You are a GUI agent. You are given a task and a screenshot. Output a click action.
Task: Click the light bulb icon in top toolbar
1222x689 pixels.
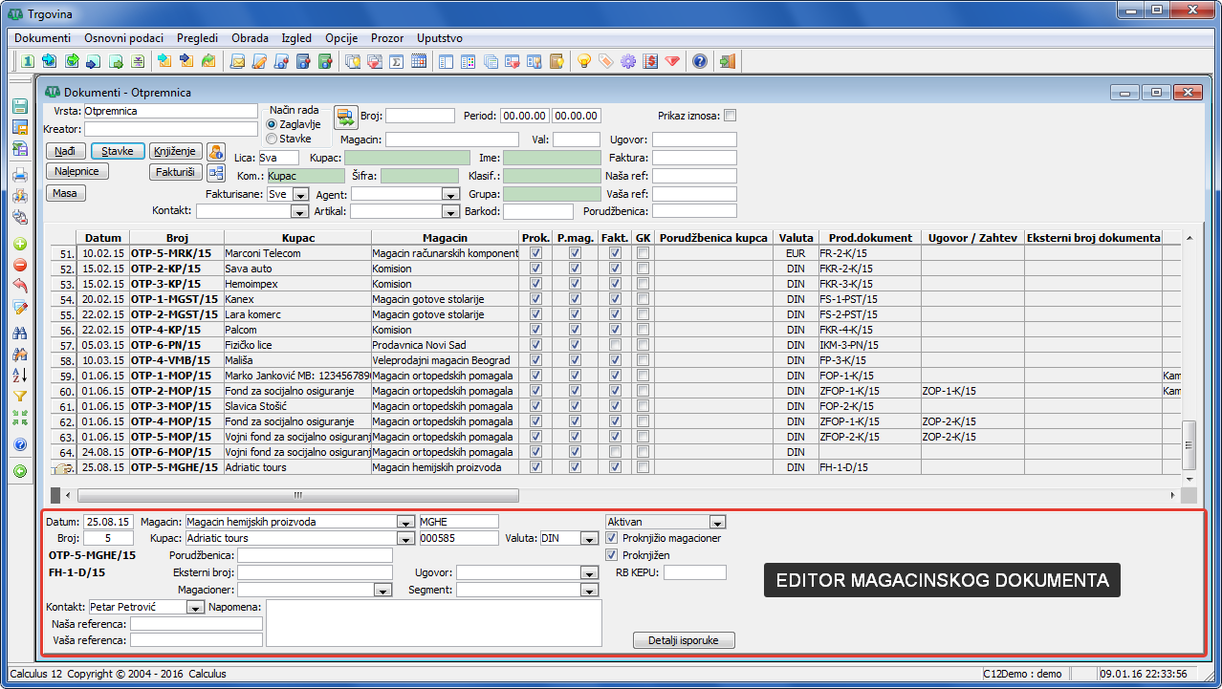(583, 62)
